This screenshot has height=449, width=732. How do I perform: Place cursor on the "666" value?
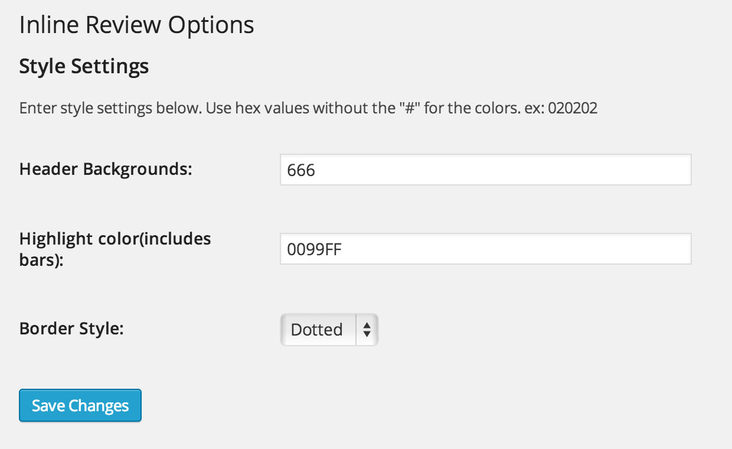(301, 171)
